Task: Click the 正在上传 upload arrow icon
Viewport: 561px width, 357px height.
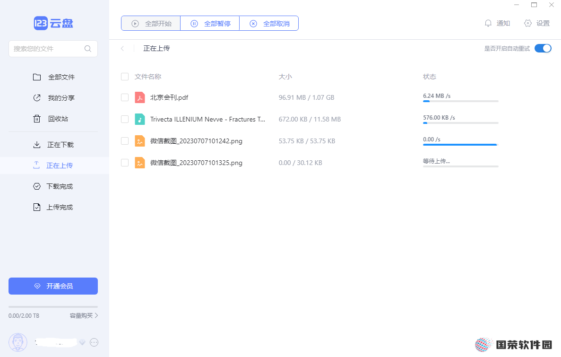Action: point(36,165)
